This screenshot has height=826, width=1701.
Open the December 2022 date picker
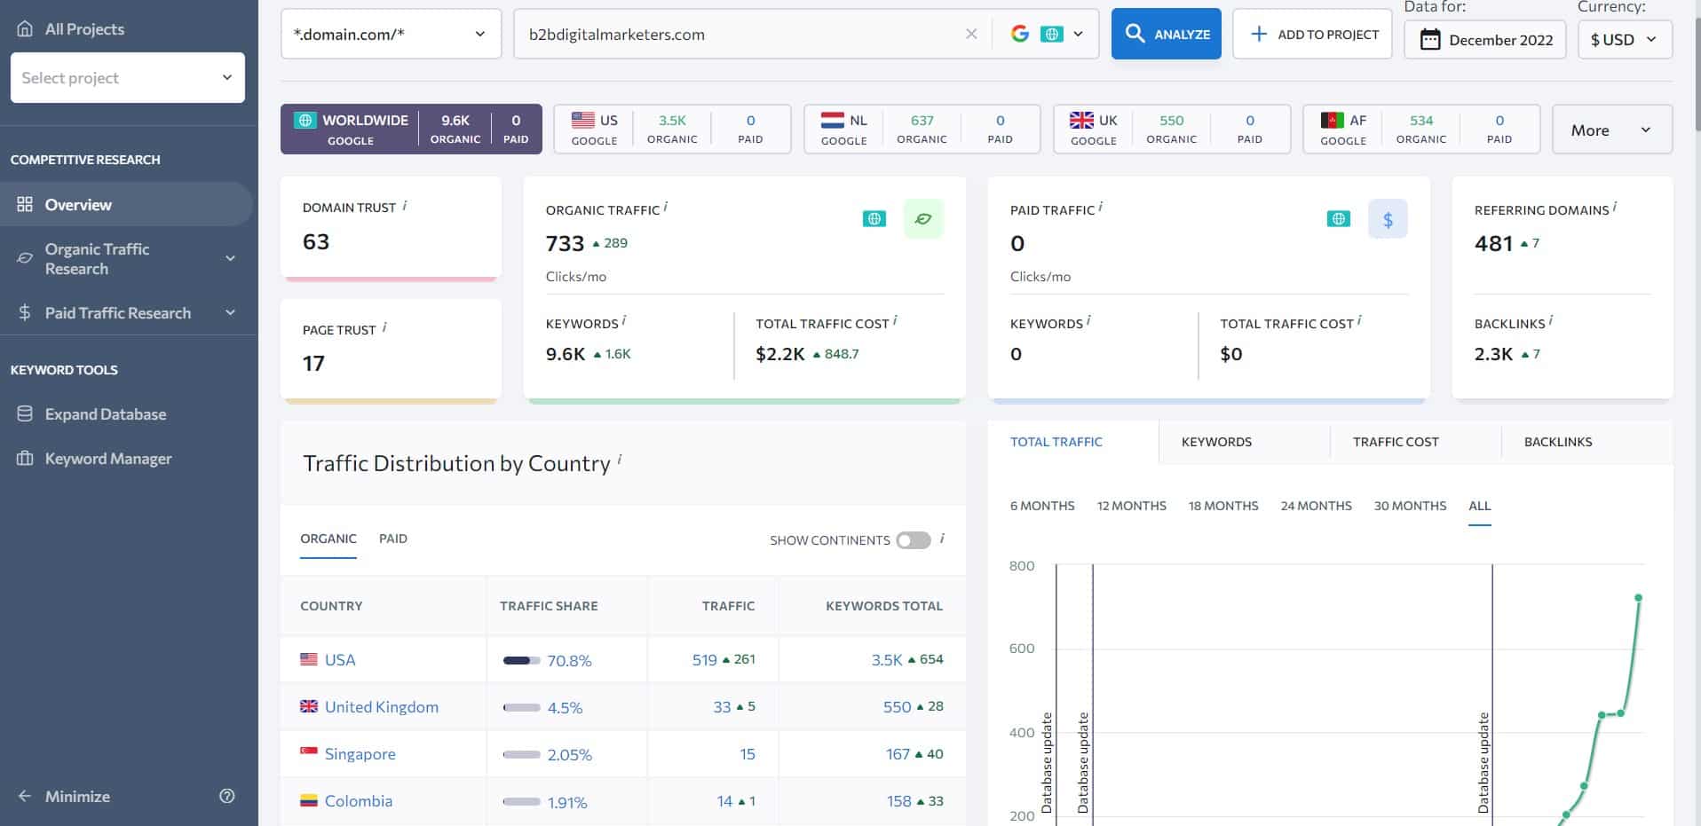[x=1484, y=39]
